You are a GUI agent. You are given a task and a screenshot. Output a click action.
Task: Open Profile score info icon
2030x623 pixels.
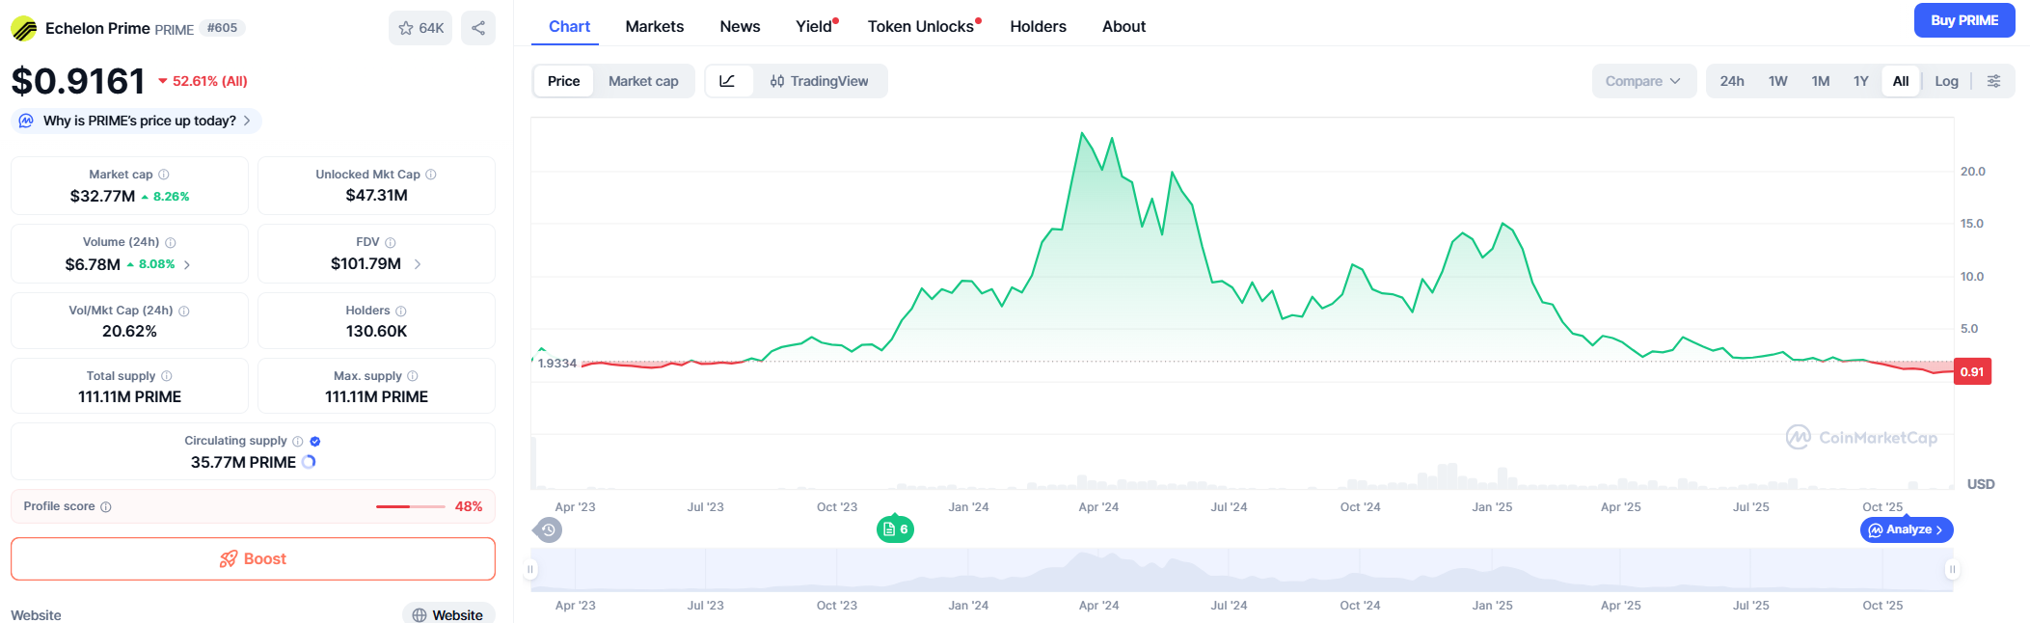[x=106, y=507]
